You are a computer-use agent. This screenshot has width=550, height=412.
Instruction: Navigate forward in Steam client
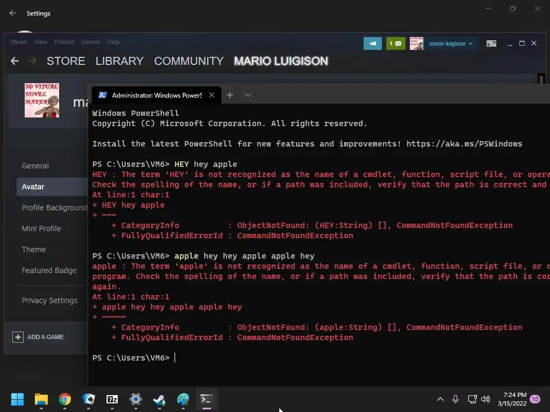click(x=32, y=61)
